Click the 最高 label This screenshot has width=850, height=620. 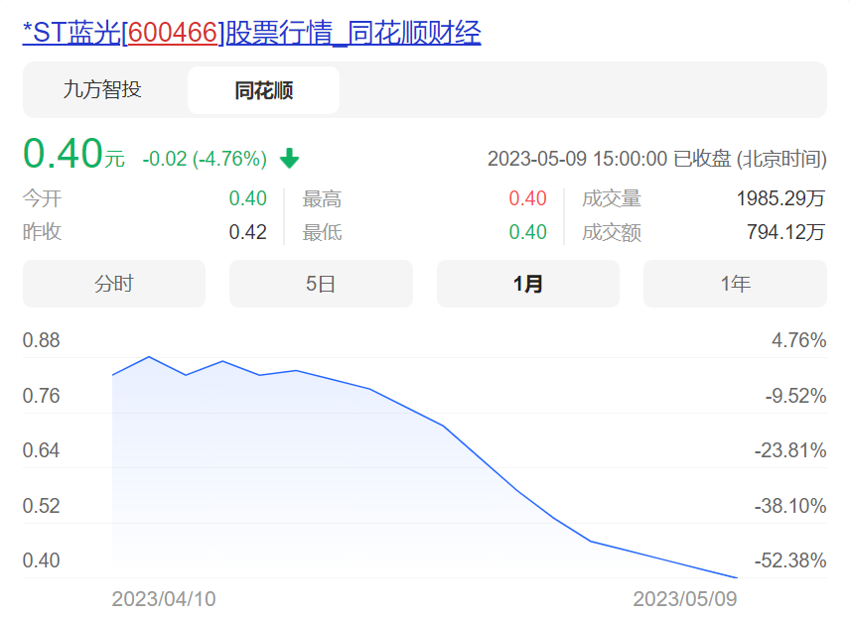[322, 198]
